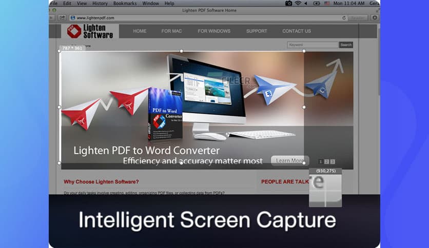Image resolution: width=429 pixels, height=248 pixels.
Task: Open the Edit menu
Action: (67, 3)
